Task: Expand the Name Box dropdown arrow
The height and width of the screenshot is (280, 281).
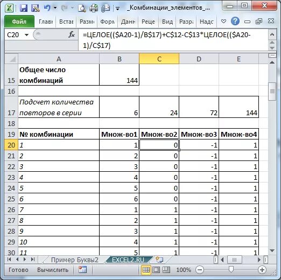Action: pos(27,35)
